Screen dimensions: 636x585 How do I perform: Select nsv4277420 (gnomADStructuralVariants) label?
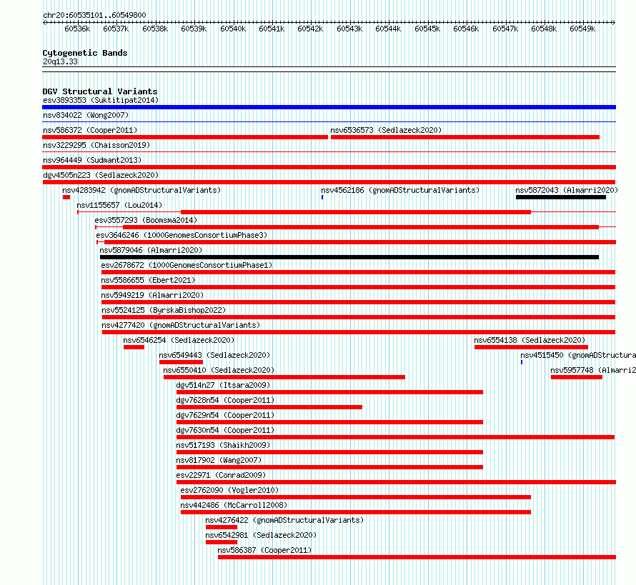click(x=181, y=325)
